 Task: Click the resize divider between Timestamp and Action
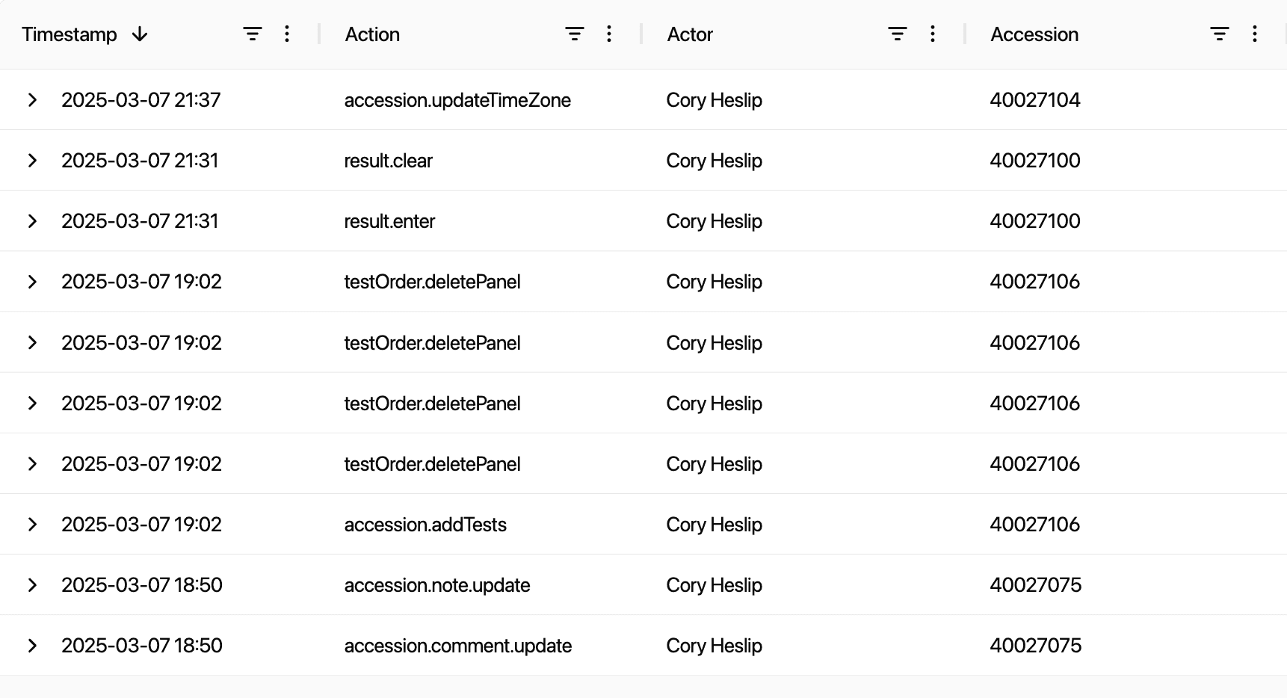coord(319,34)
